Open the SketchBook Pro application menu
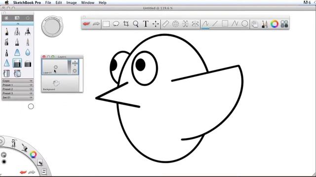Image resolution: width=316 pixels, height=177 pixels. click(x=27, y=2)
